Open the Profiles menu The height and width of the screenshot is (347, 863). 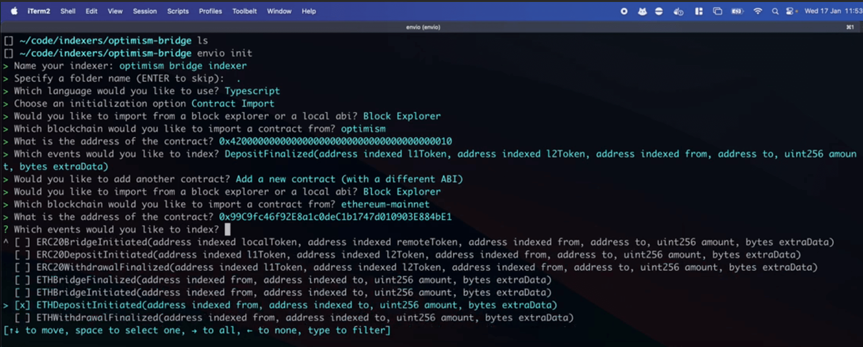pos(211,11)
